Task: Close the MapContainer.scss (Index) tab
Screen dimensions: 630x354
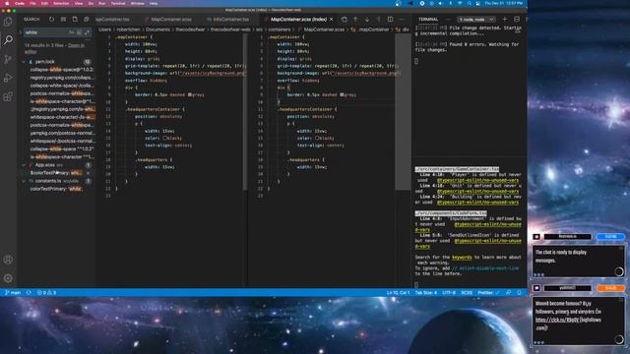Action: click(x=332, y=20)
